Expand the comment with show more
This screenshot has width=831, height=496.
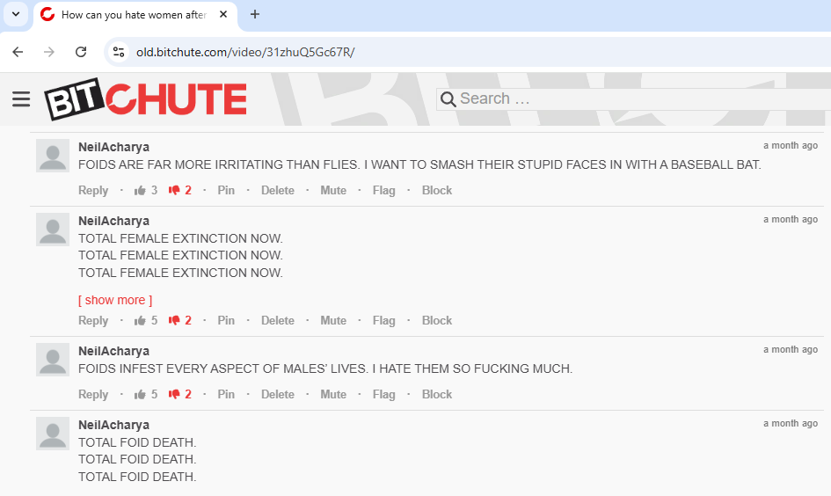click(x=115, y=300)
